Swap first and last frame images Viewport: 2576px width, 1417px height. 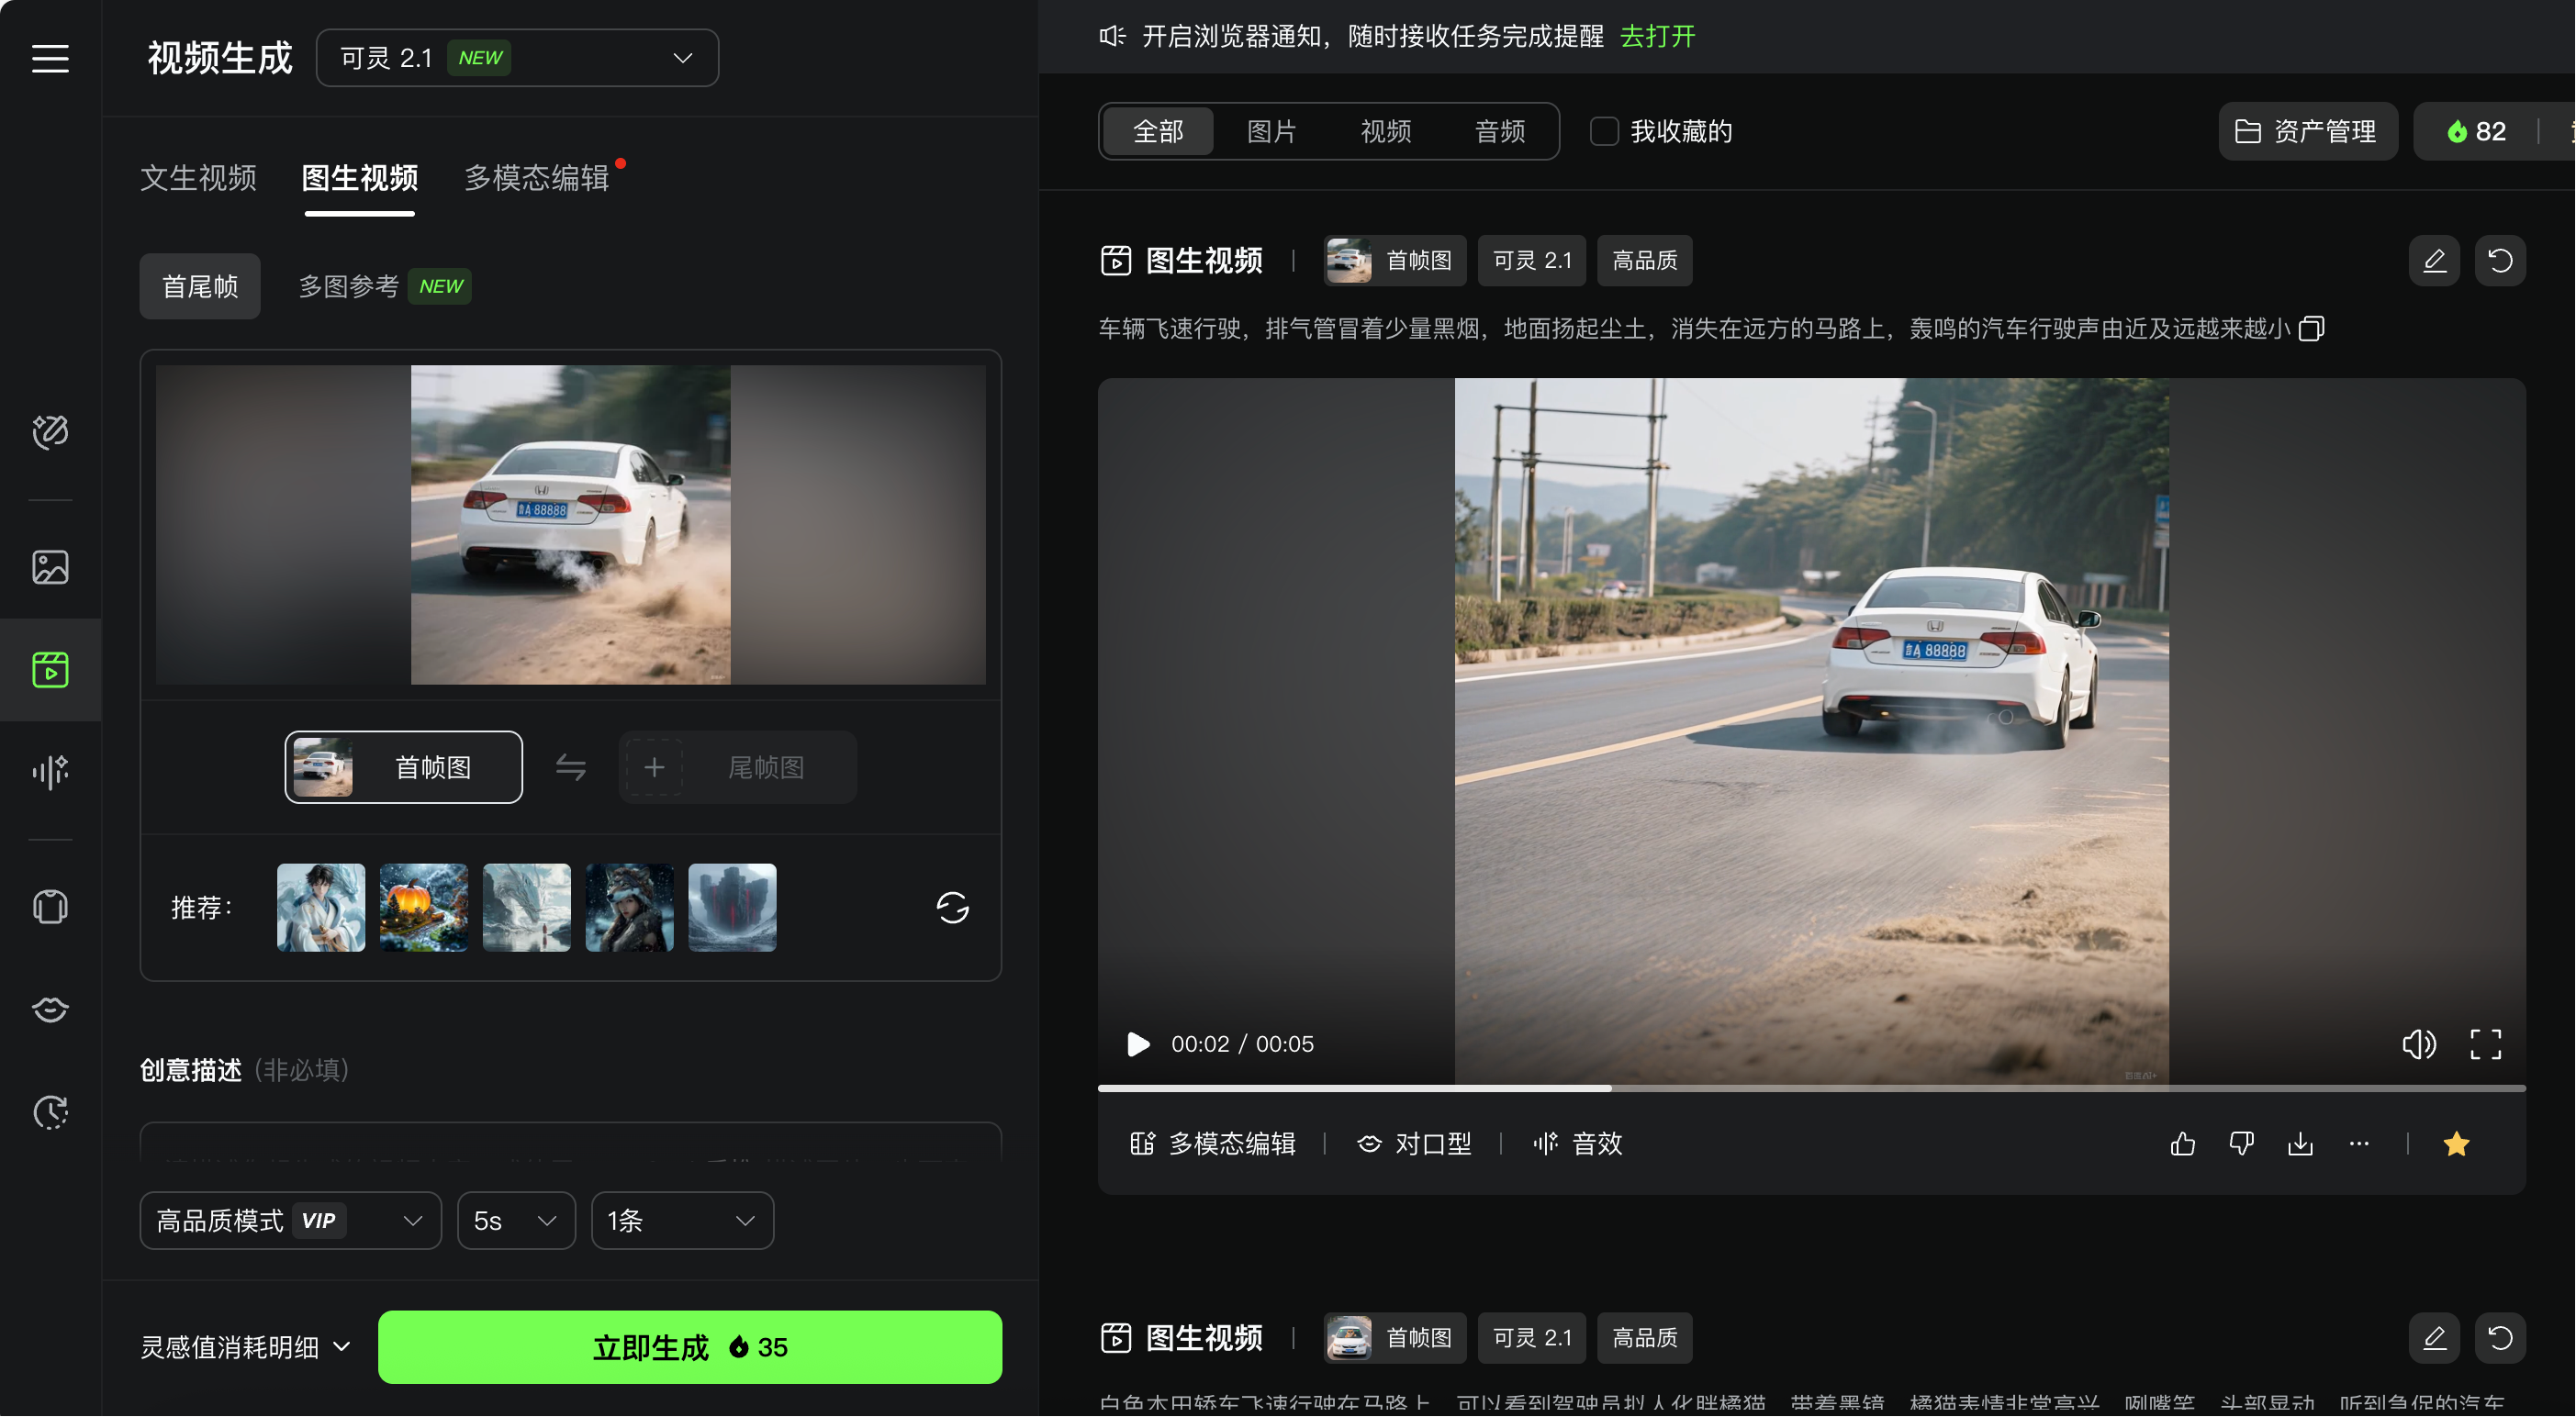571,768
